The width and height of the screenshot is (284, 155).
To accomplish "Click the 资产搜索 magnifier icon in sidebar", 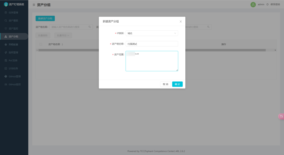I will tap(6, 20).
